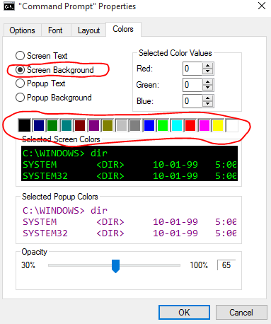
Task: Decrease the Red value with down arrow
Action: point(208,71)
